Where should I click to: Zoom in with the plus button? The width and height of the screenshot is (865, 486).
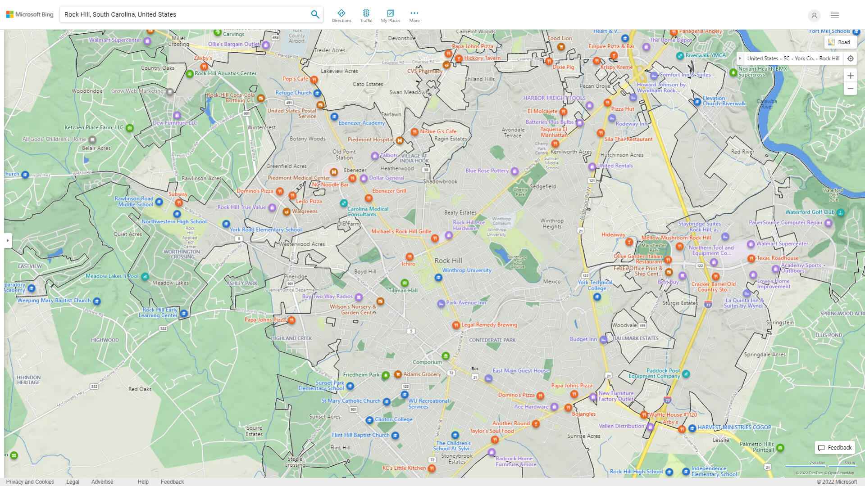(x=850, y=76)
